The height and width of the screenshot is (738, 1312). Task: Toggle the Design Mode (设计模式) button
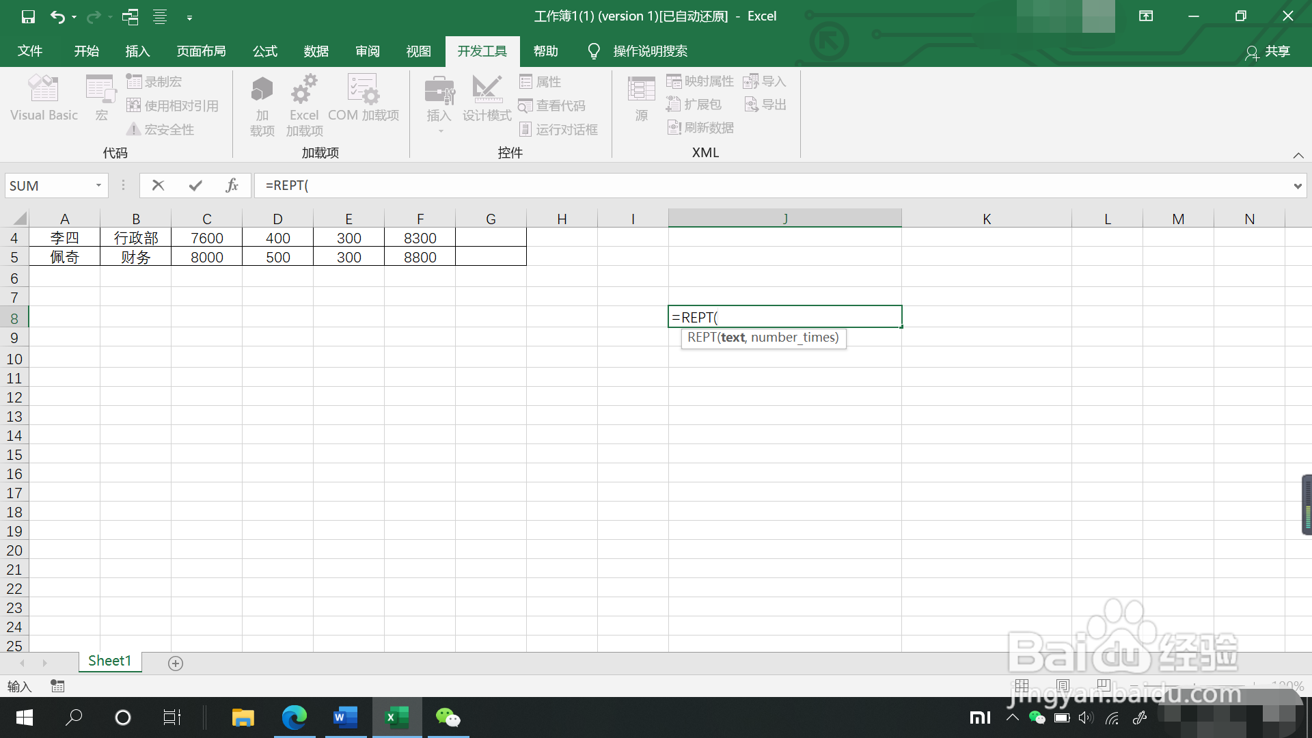click(487, 99)
